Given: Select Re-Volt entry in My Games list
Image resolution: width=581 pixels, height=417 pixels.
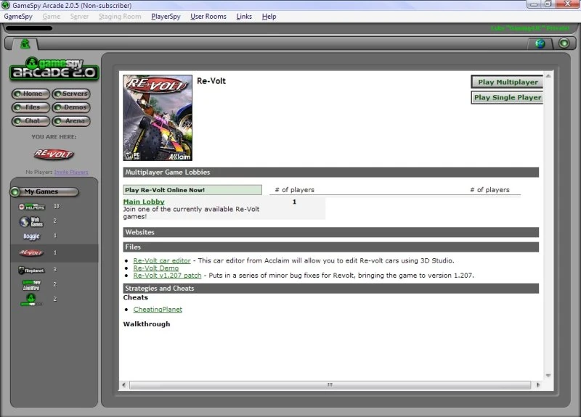Looking at the screenshot, I should [54, 253].
